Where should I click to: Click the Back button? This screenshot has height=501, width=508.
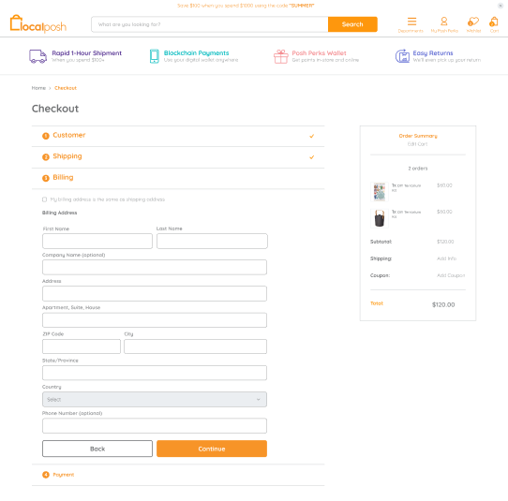click(97, 449)
